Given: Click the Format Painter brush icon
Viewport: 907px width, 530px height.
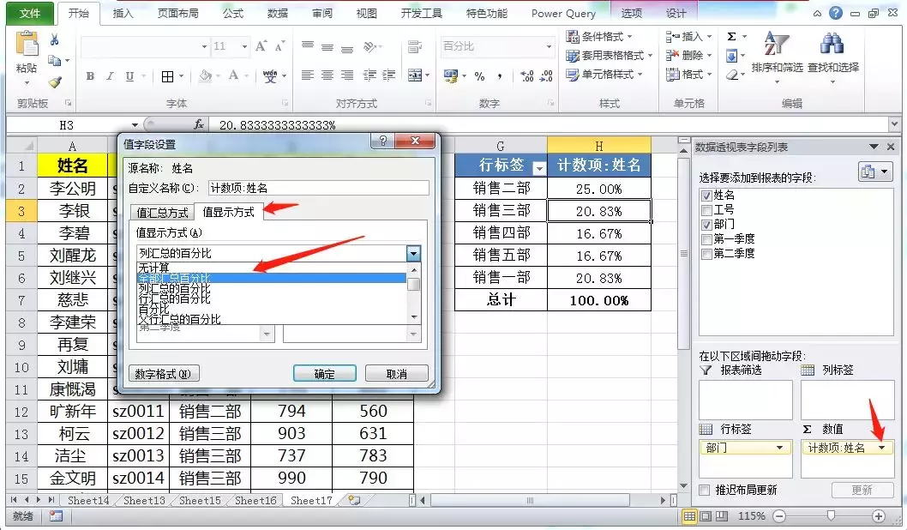Looking at the screenshot, I should click(x=54, y=82).
